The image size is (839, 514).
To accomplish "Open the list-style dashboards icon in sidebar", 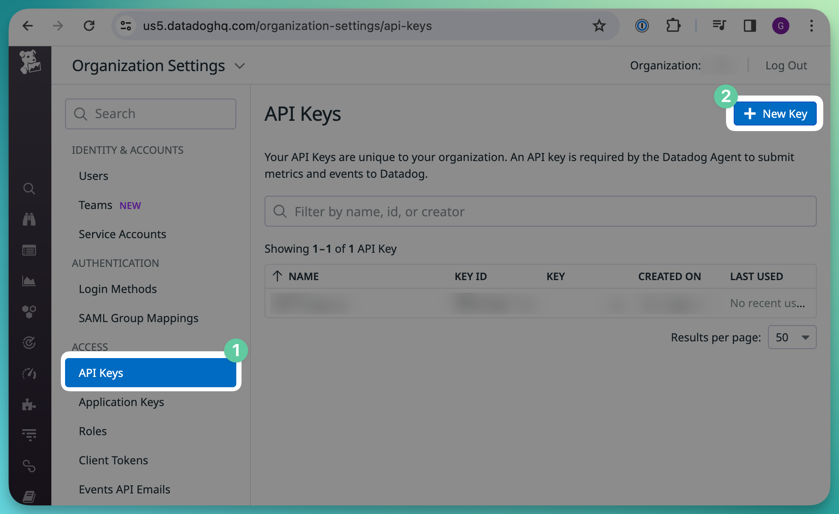I will pyautogui.click(x=29, y=250).
